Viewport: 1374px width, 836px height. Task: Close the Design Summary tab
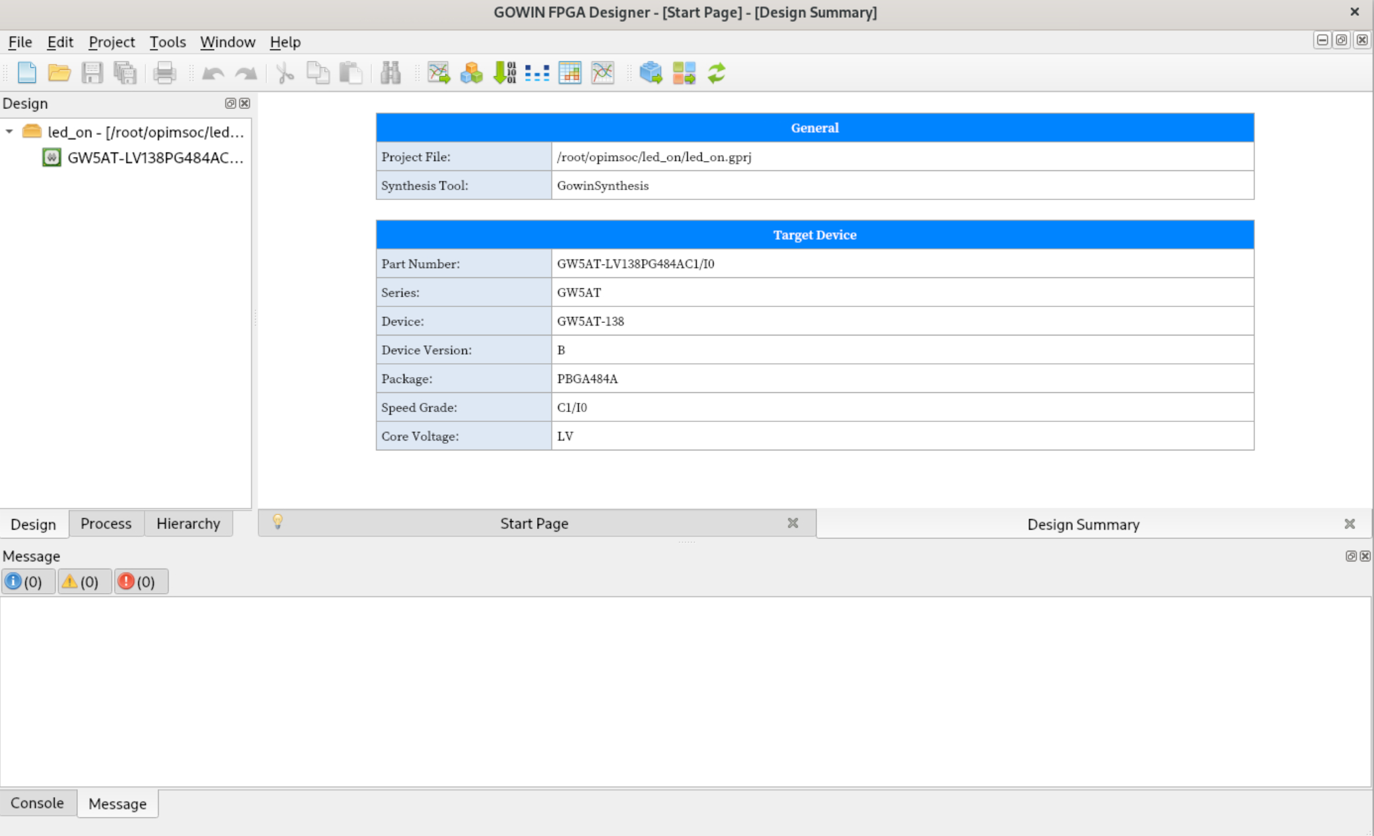tap(1350, 524)
